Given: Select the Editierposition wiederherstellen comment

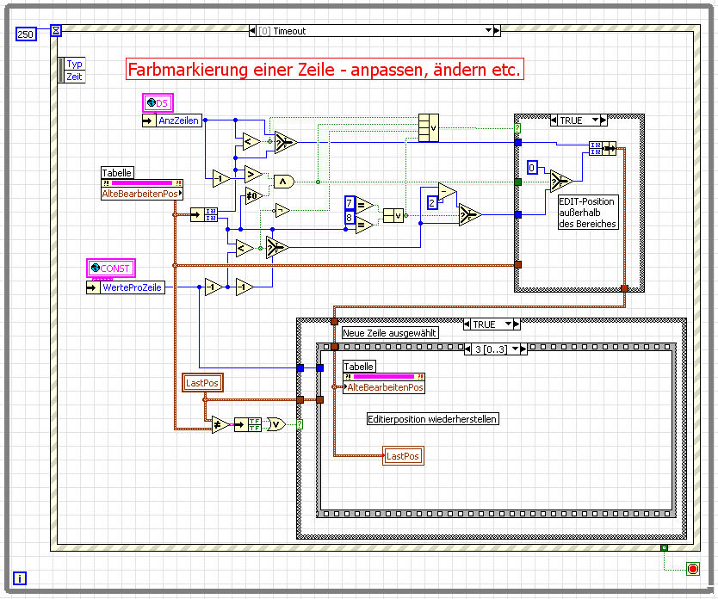Looking at the screenshot, I should pos(432,419).
